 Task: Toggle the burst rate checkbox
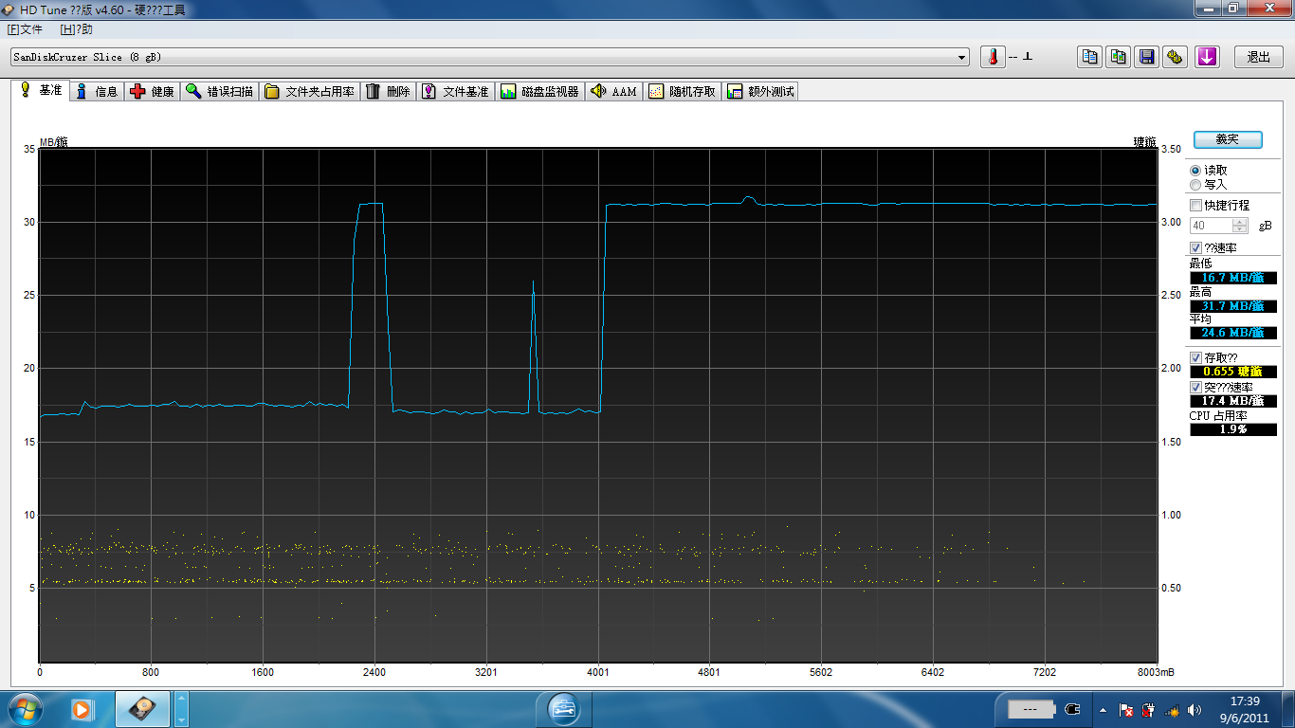[1195, 387]
